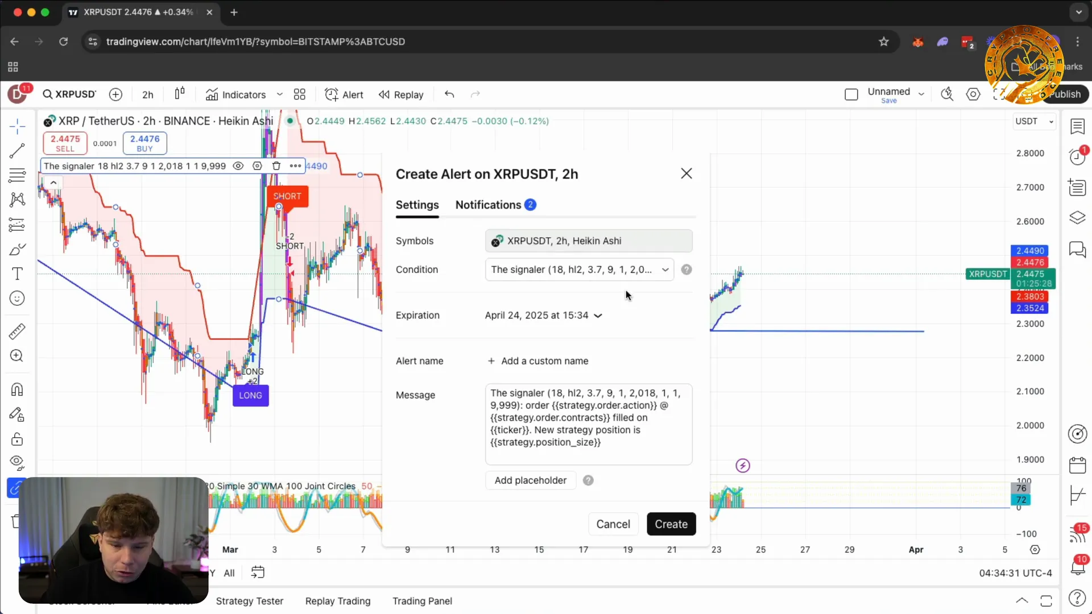
Task: Toggle stay in drawing mode
Action: click(x=17, y=414)
